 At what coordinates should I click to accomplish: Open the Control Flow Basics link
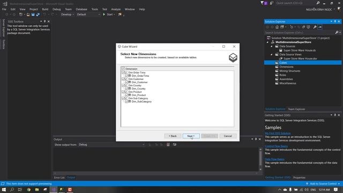tap(276, 146)
